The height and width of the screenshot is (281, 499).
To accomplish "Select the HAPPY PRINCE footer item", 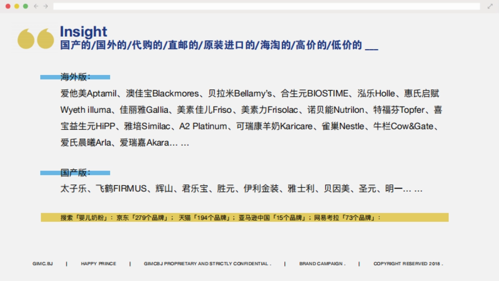I will point(98,264).
